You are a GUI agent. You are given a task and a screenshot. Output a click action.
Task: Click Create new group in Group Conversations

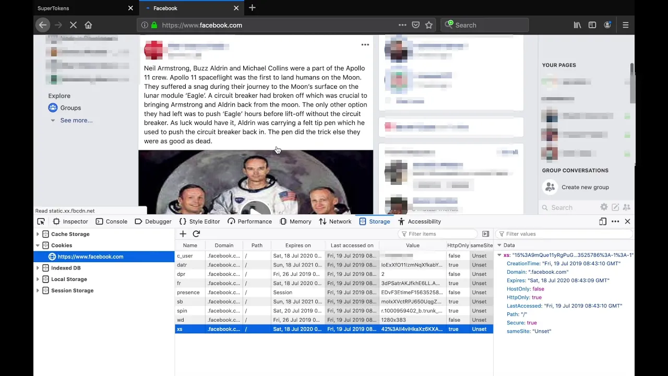point(585,187)
